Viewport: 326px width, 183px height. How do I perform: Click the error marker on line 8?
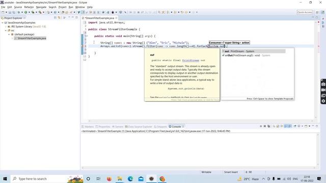(83, 46)
